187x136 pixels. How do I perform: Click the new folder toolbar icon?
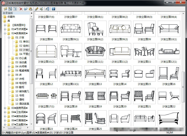tap(5, 9)
